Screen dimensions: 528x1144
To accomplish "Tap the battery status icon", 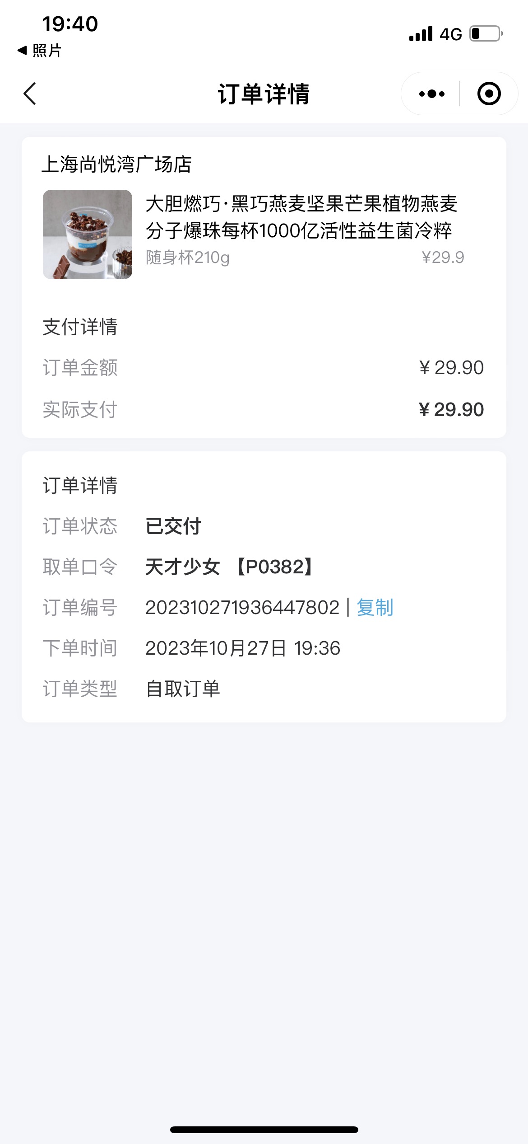I will (x=486, y=34).
